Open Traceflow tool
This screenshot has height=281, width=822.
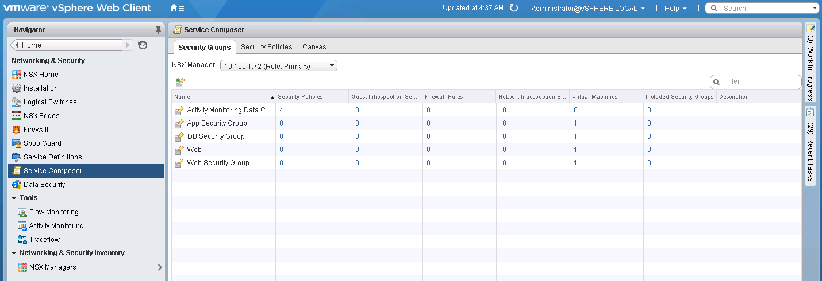[x=44, y=239]
